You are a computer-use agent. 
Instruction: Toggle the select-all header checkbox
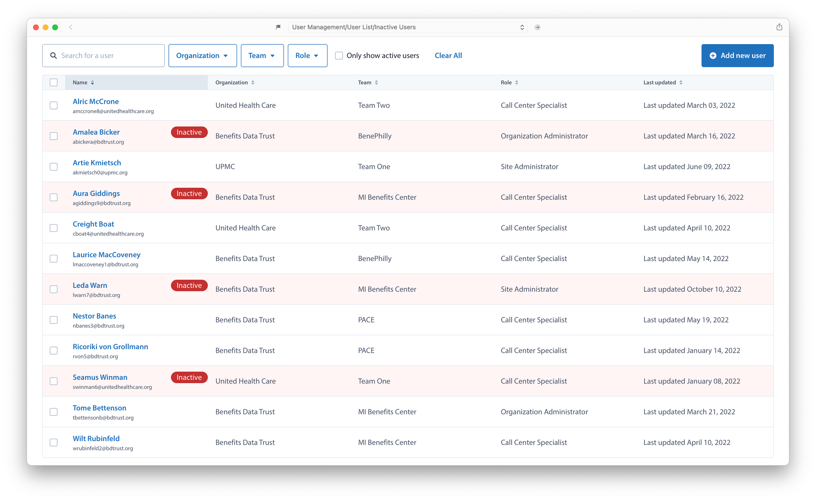point(54,83)
